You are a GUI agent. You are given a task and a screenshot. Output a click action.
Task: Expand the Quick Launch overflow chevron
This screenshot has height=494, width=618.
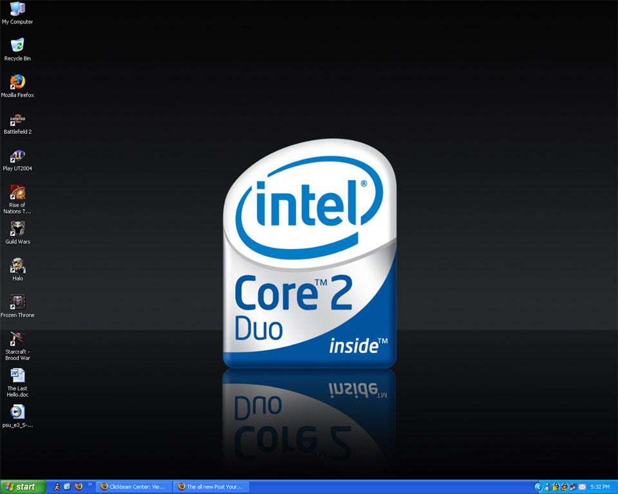(90, 484)
